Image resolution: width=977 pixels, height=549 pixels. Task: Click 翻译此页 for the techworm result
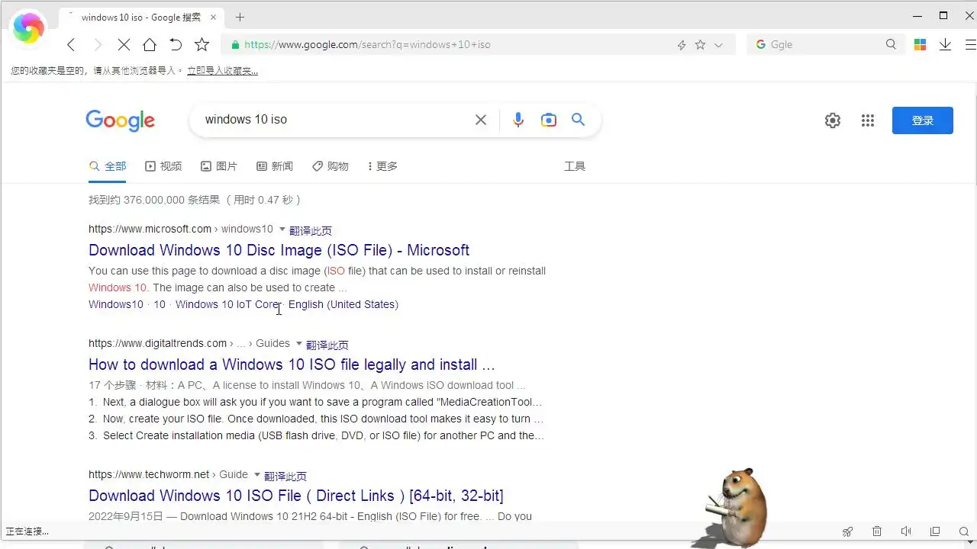[285, 476]
